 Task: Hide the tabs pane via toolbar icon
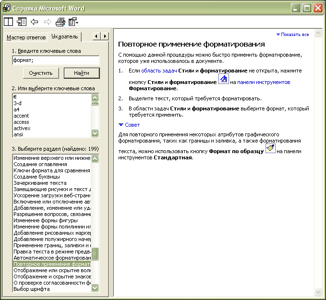coord(22,22)
